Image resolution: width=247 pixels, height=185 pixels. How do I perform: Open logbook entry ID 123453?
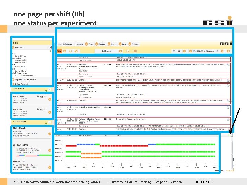point(107,119)
